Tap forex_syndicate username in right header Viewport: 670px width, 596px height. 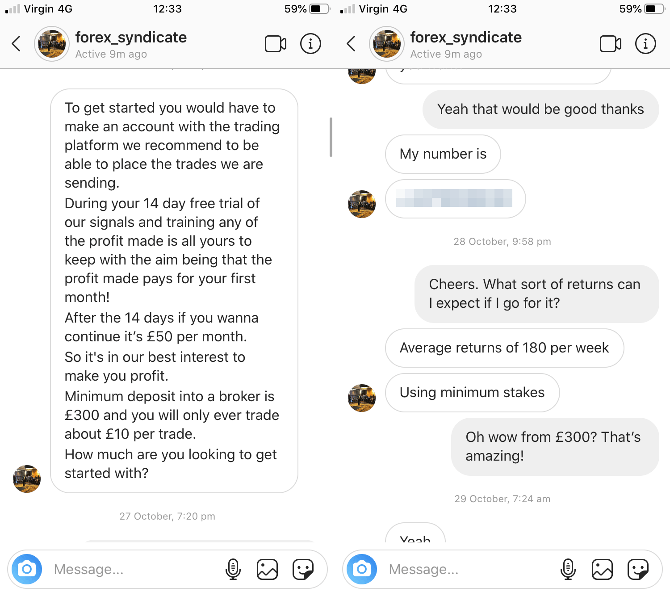tap(466, 38)
